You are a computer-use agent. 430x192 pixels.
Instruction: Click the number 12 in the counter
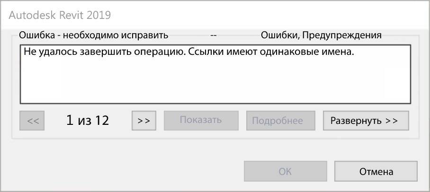pos(102,121)
